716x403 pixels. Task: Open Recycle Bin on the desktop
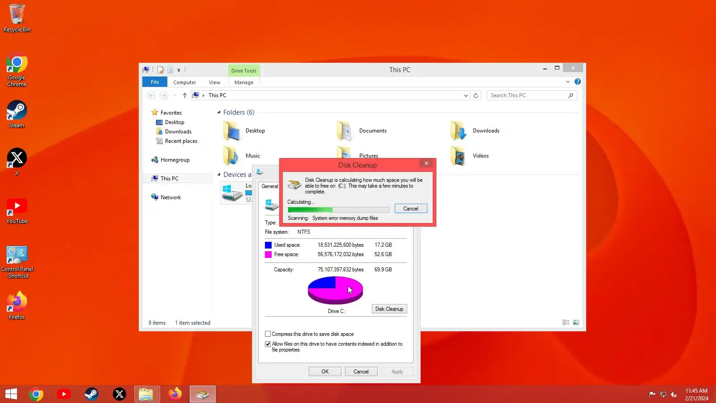coord(17,18)
